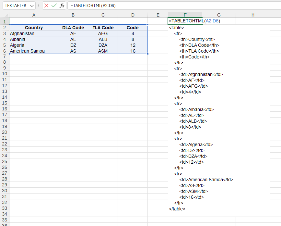This screenshot has height=226, width=281.
Task: Click the Country header cell
Action: (x=34, y=27)
